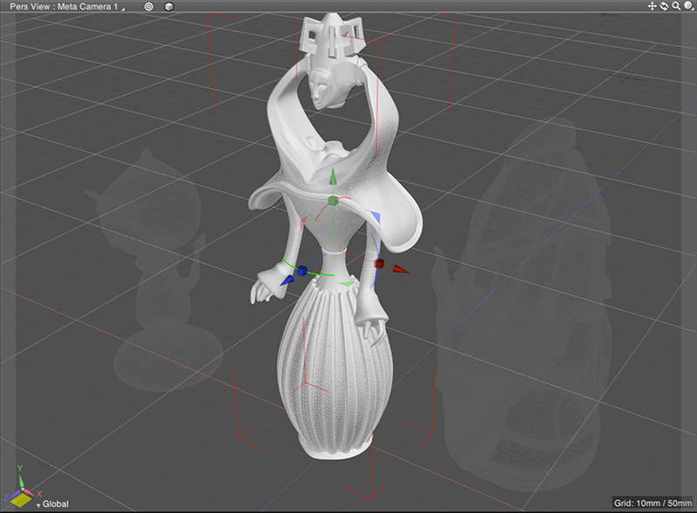Click the green Y-axis move arrow
The height and width of the screenshot is (513, 697).
tap(333, 177)
